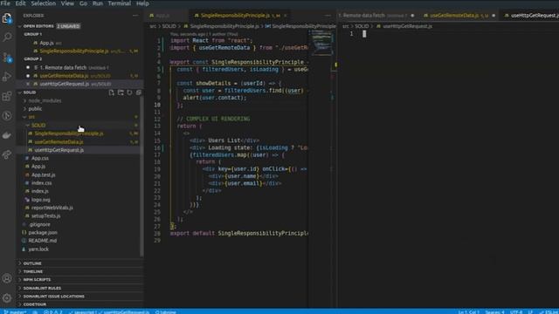Screen dimensions: 559x314
Task: Close useHttpGetRequest.js in Open Editors list
Action: [28, 84]
